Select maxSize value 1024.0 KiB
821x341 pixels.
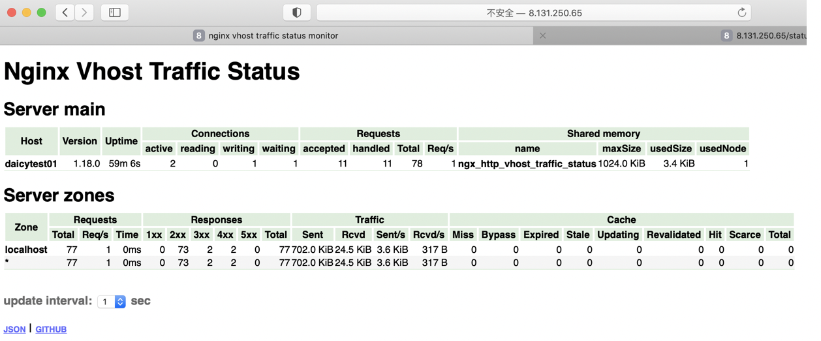point(621,164)
